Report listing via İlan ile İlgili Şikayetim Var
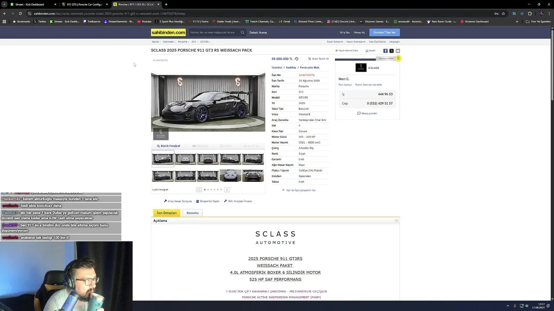This screenshot has width=554, height=311. 299,190
